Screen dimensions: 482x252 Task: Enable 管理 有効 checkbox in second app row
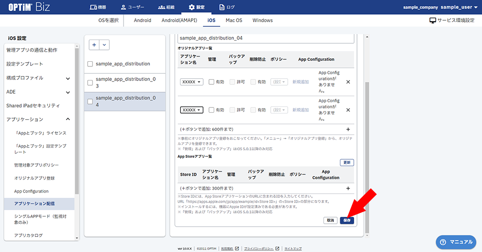(x=211, y=110)
